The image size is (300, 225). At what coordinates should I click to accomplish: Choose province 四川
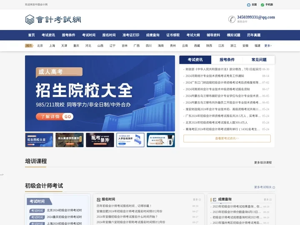(x=149, y=45)
